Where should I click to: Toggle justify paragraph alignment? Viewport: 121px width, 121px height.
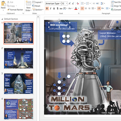(x=93, y=8)
